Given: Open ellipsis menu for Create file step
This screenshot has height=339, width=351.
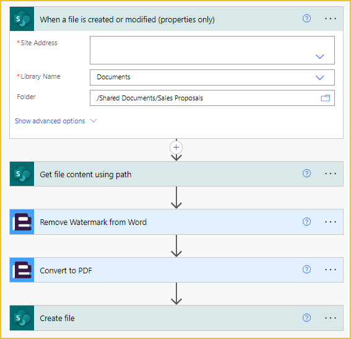Looking at the screenshot, I should coord(331,318).
